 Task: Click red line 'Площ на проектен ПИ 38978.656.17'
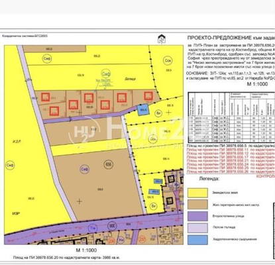(231, 157)
